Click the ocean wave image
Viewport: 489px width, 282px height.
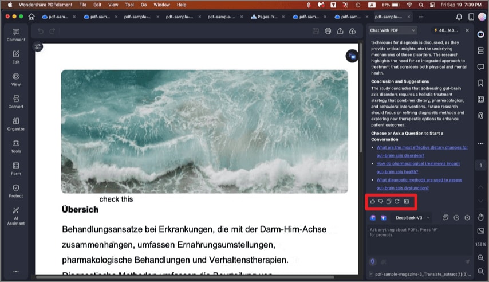pos(204,131)
